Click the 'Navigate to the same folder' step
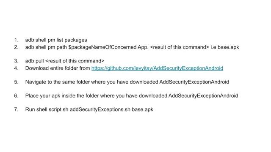This screenshot has width=271, height=152. click(127, 82)
